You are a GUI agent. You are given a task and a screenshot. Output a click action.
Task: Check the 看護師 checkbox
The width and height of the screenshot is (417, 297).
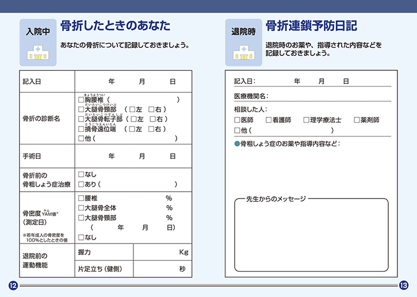pos(269,120)
